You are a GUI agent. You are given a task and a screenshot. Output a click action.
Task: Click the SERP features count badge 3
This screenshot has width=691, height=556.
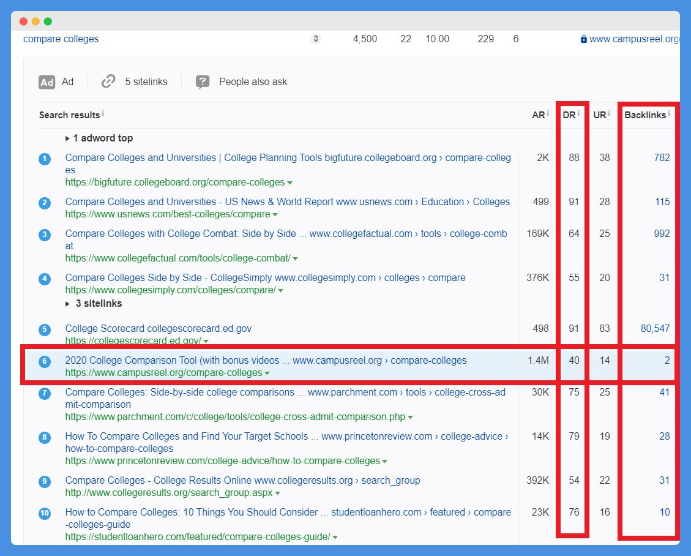pos(316,39)
